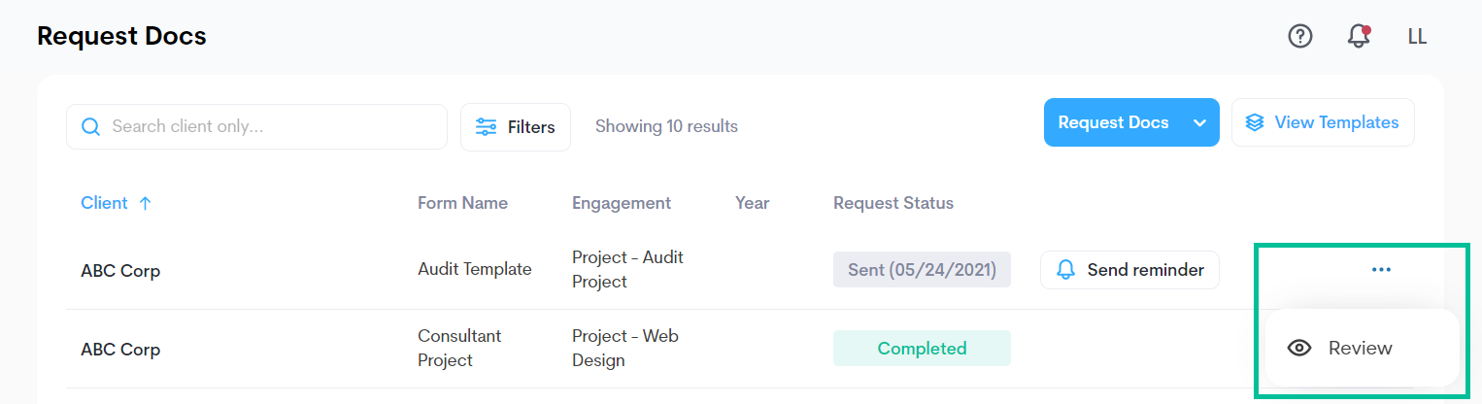Screen dimensions: 1482x404
Task: Click the Request Status column header
Action: tap(893, 203)
